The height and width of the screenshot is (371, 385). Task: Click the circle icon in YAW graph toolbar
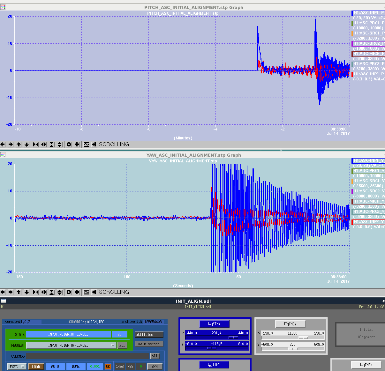(69, 292)
